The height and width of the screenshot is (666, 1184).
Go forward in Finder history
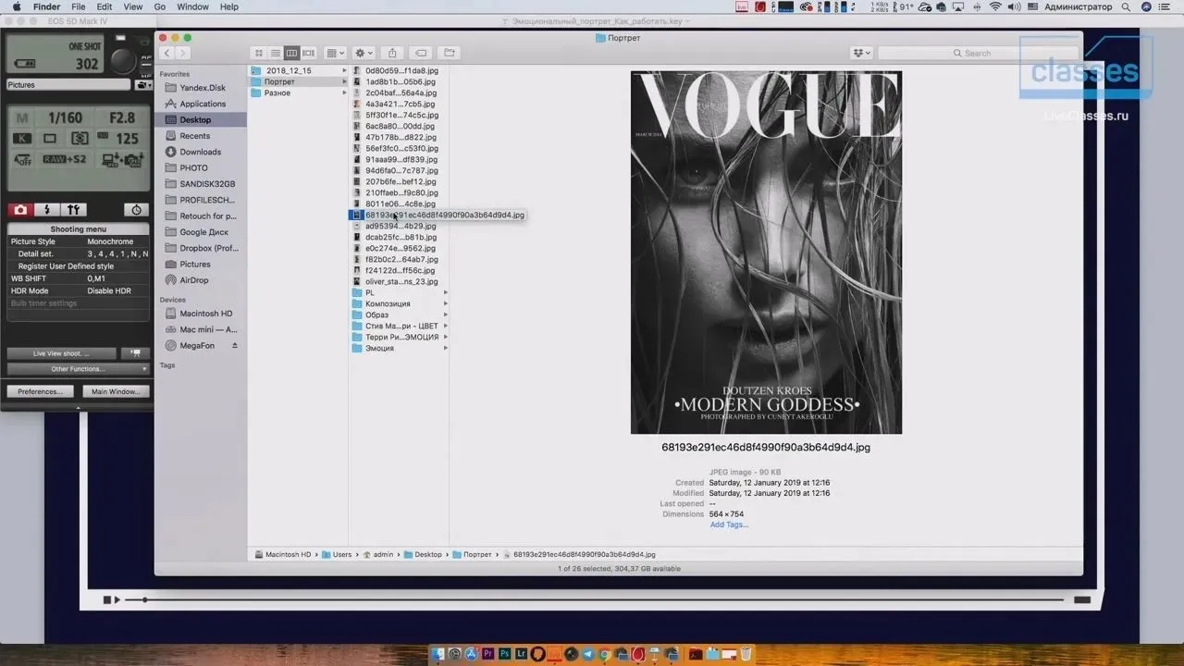pos(182,53)
